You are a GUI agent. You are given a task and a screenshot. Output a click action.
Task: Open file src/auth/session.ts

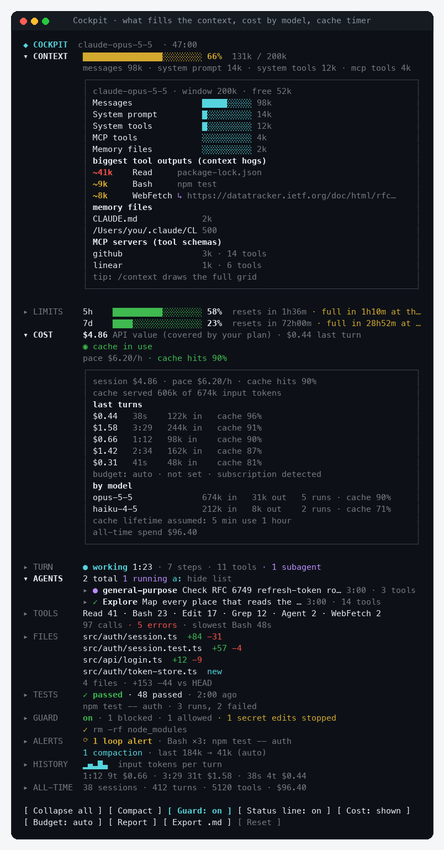coord(130,637)
